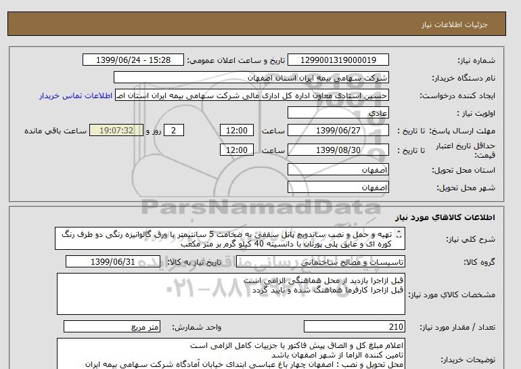The height and width of the screenshot is (369, 521).
Task: Click the label واحد شمارش
Action: [x=196, y=328]
